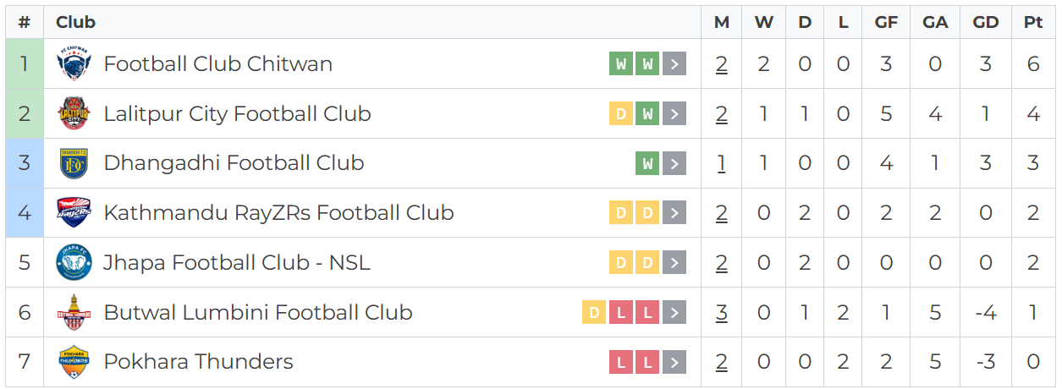1062x389 pixels.
Task: Expand Butwal Lumbini's form arrow
Action: 674,313
